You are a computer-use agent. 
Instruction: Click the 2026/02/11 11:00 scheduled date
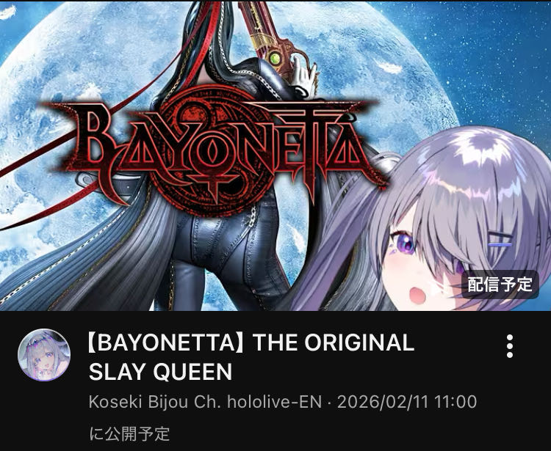coord(407,402)
